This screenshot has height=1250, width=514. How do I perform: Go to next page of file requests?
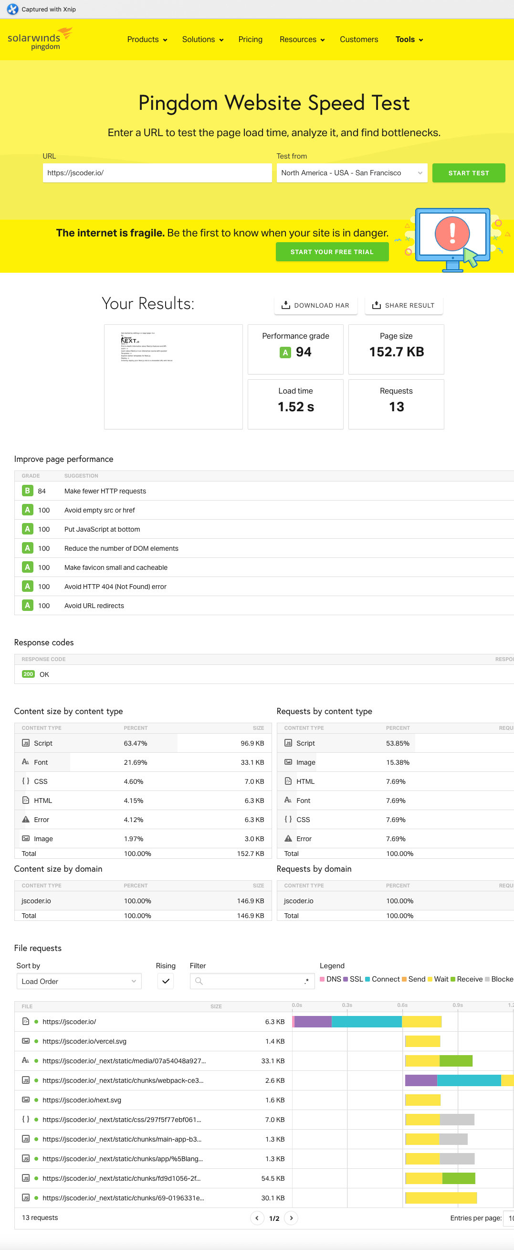(291, 1218)
